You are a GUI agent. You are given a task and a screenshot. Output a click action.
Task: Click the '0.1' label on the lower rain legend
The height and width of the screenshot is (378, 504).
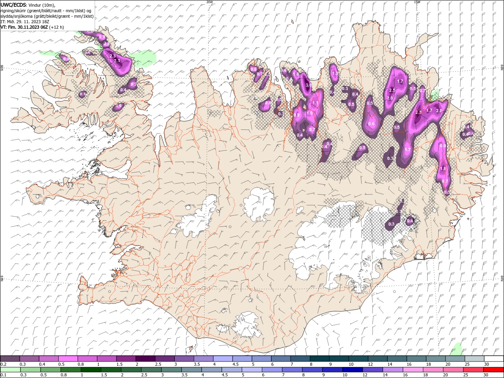4,375
